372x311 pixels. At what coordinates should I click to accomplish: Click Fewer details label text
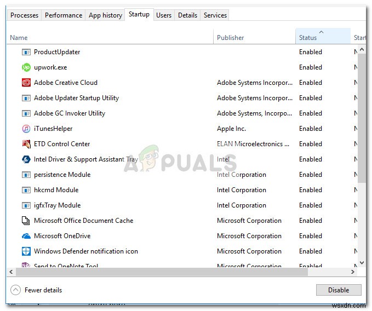(x=43, y=290)
